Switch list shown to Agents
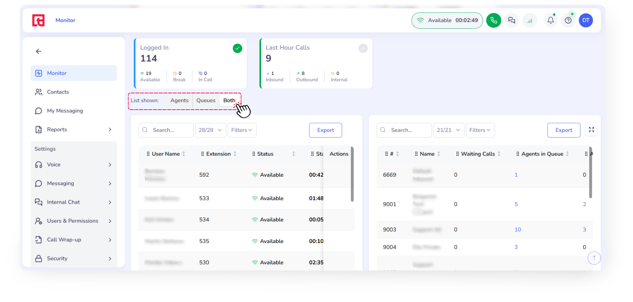The image size is (633, 302). pyautogui.click(x=179, y=100)
